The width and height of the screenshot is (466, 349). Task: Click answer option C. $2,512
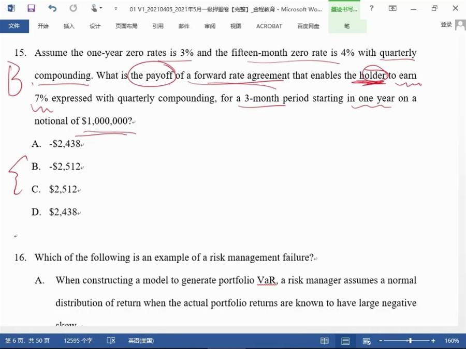[54, 189]
